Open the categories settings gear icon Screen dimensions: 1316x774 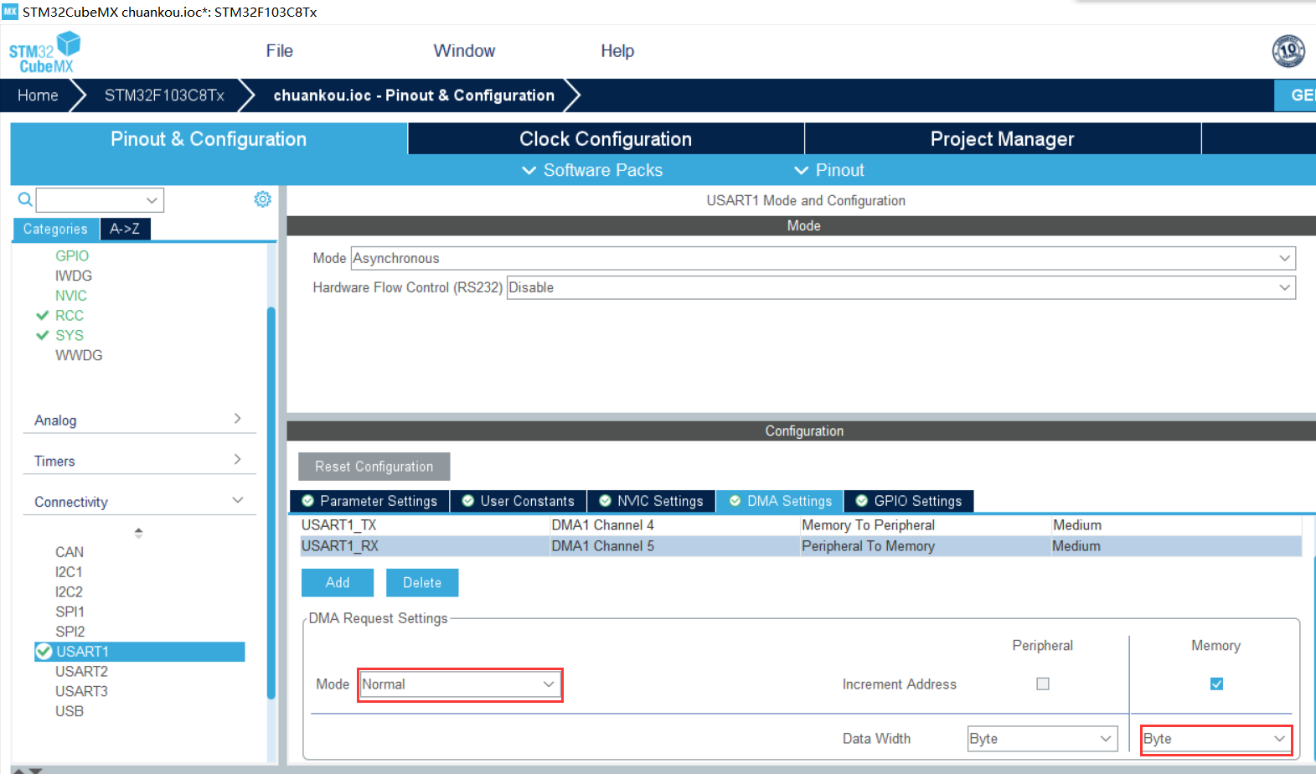[x=263, y=199]
